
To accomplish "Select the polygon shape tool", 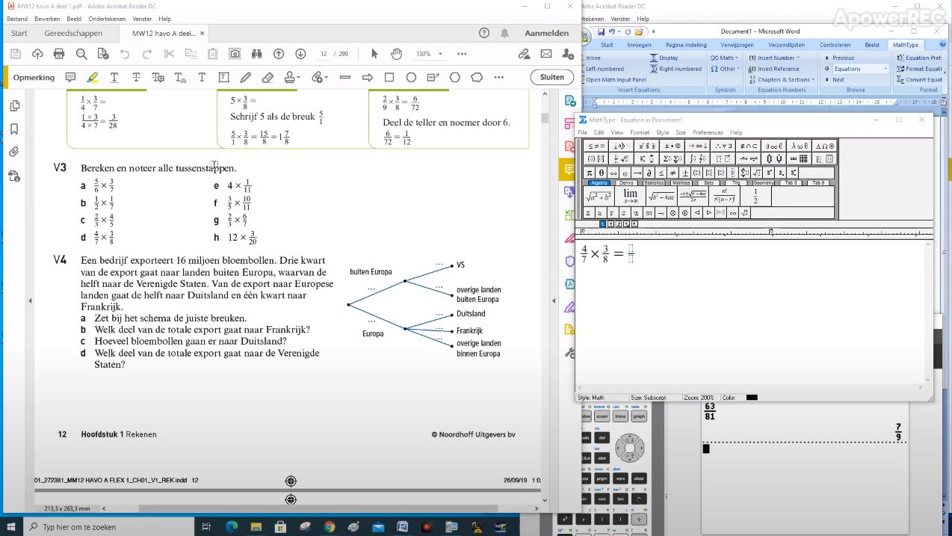I will click(455, 77).
